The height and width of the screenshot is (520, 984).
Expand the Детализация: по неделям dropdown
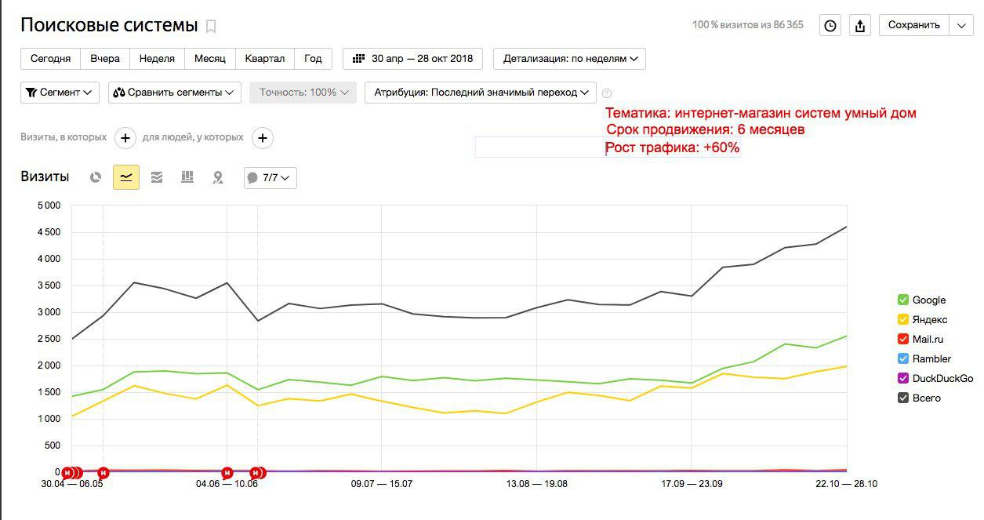(x=569, y=59)
